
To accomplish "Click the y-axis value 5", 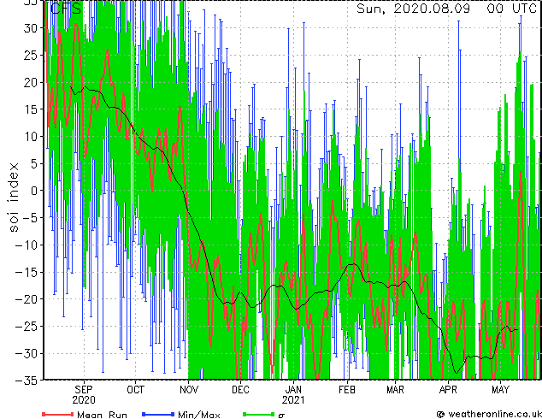I will 33,163.
